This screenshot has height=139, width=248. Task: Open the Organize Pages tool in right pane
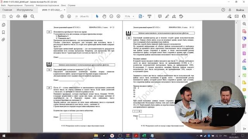(x=244, y=46)
